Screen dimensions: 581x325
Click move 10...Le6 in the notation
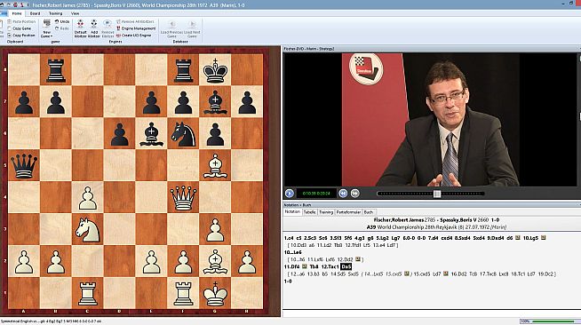(293, 252)
